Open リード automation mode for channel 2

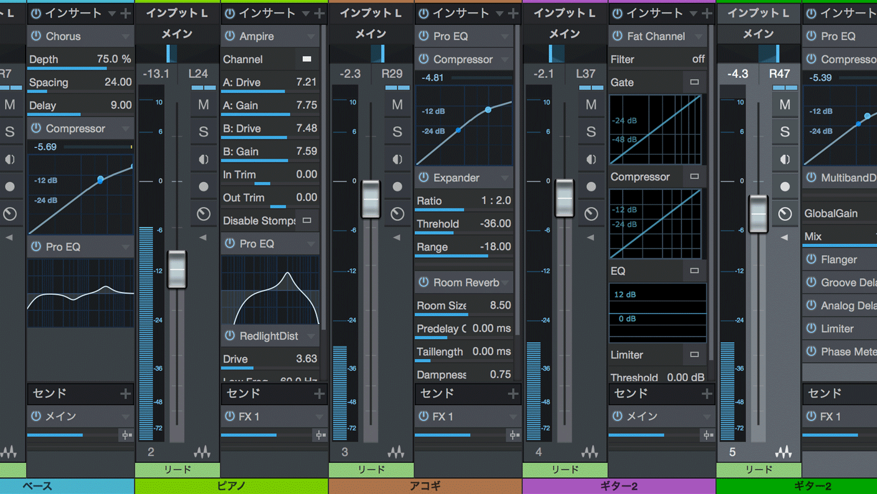point(177,470)
